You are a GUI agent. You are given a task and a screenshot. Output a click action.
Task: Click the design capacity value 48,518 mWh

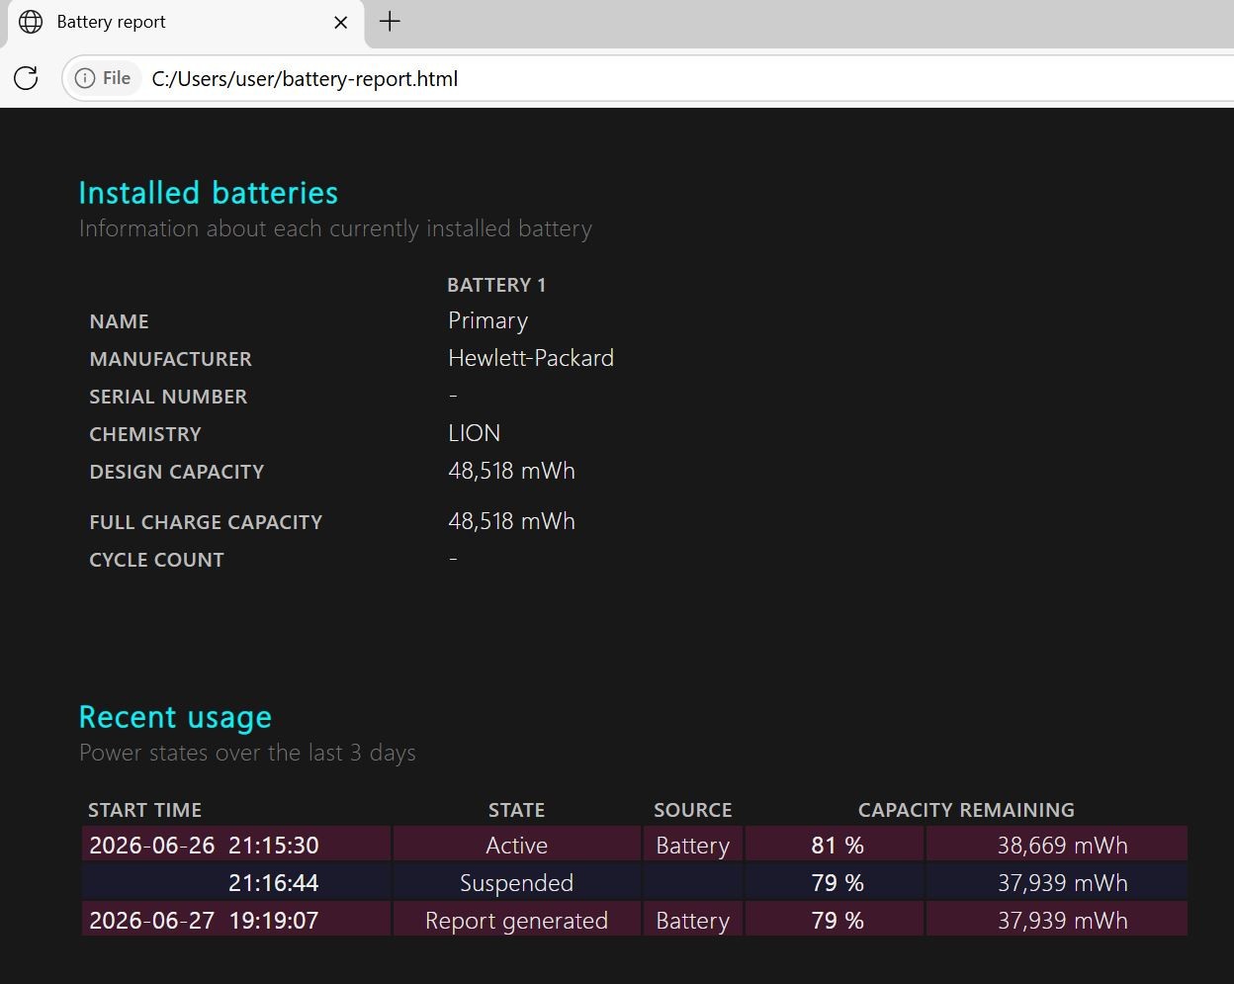coord(511,471)
